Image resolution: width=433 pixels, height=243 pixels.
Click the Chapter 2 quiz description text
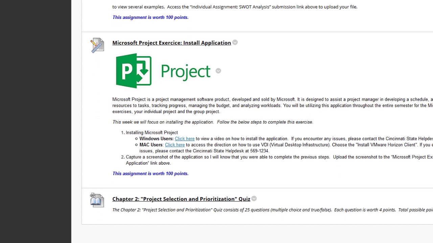[x=273, y=210]
